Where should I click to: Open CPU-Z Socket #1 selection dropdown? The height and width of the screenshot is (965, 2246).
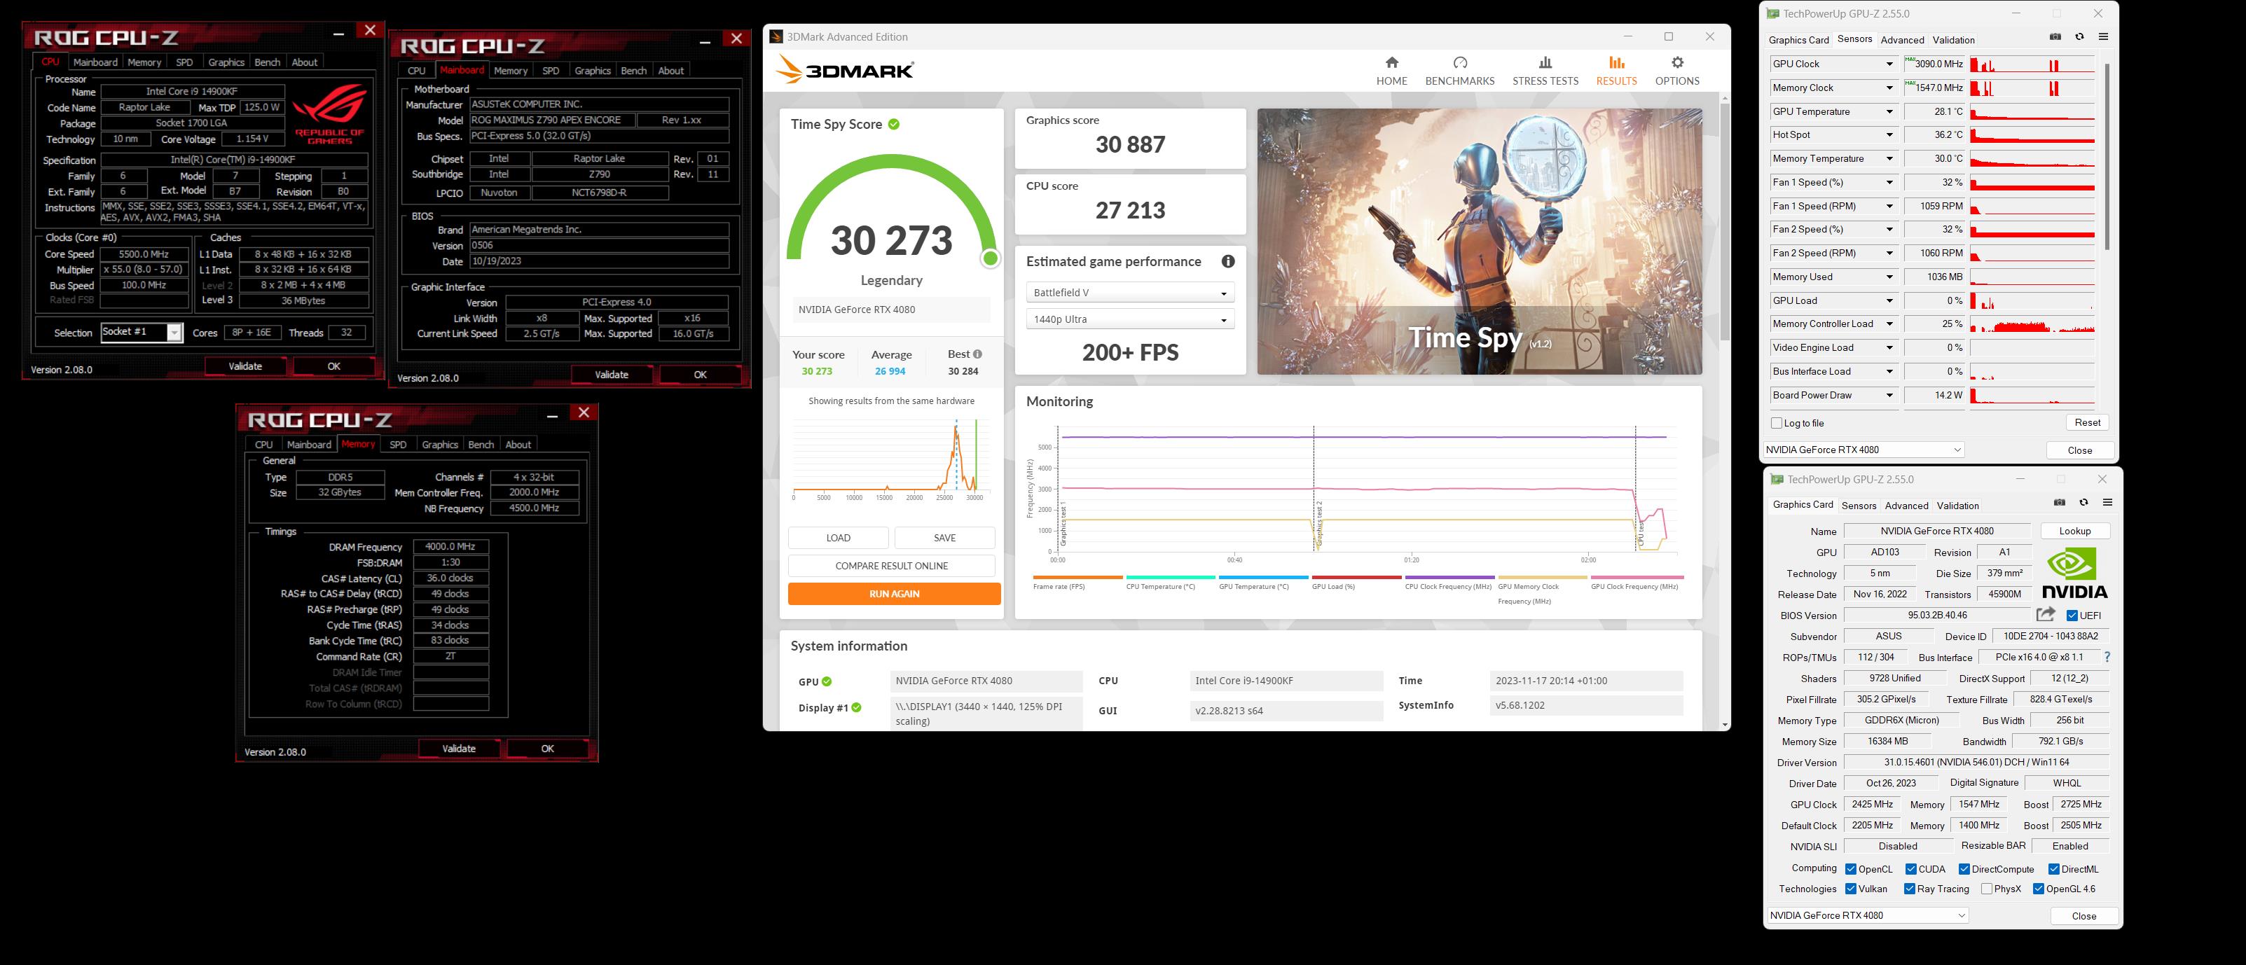142,332
